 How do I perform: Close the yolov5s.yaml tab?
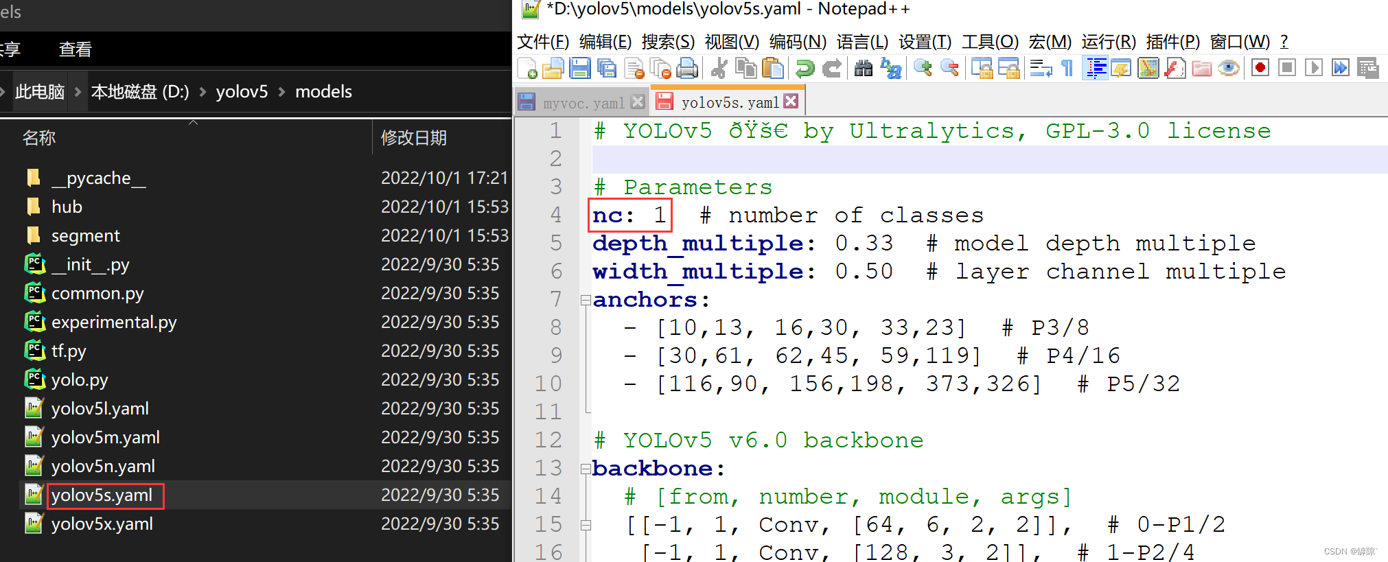[x=791, y=101]
